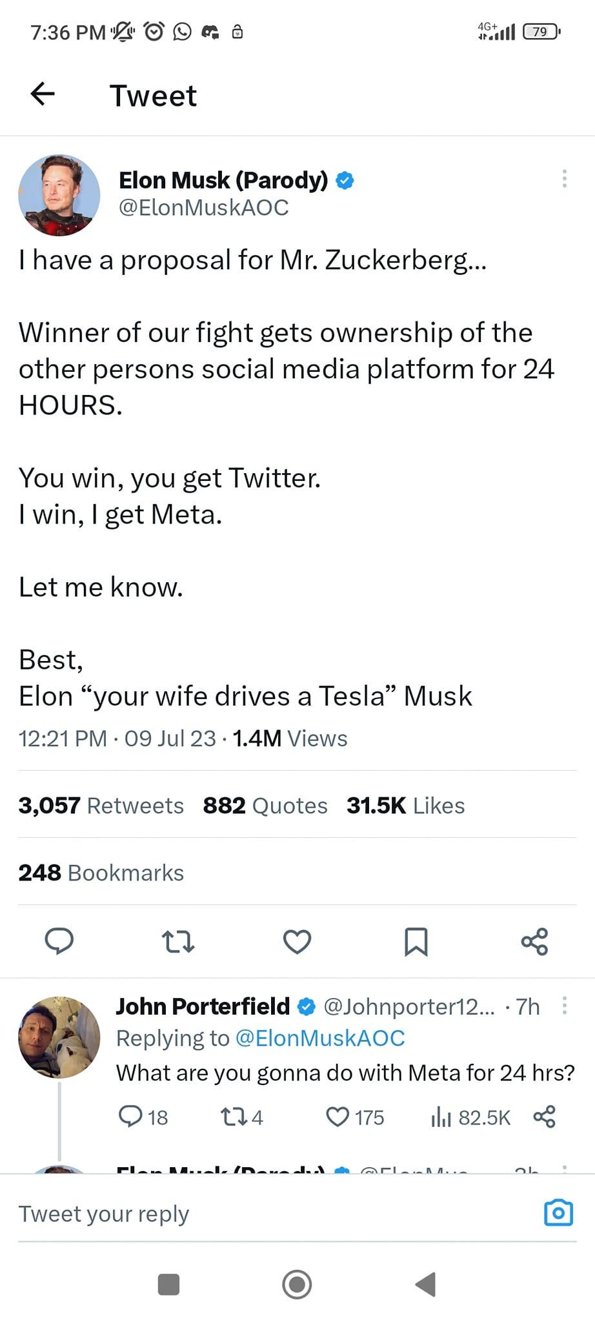This screenshot has width=595, height=1322.
Task: Open more options for the main tweet
Action: (x=564, y=179)
